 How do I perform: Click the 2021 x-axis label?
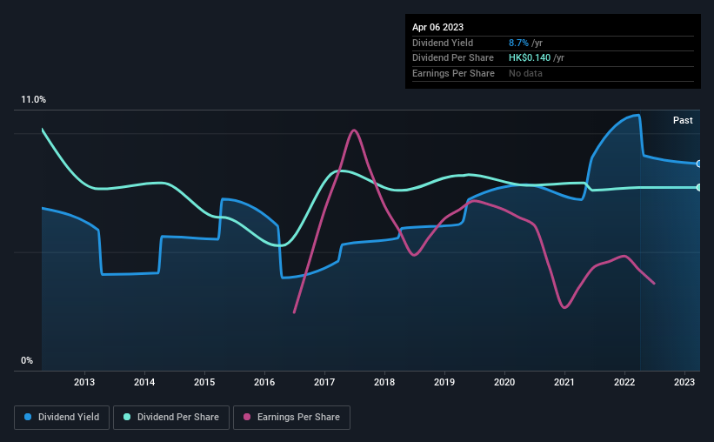[564, 382]
